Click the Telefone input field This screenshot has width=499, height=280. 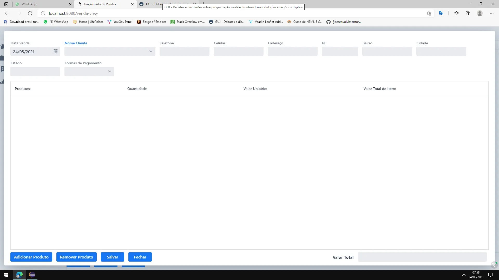(x=184, y=51)
